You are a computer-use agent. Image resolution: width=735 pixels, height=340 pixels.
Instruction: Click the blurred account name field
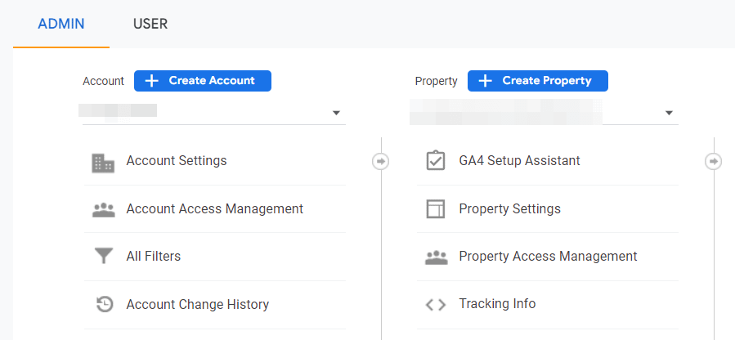pos(118,111)
